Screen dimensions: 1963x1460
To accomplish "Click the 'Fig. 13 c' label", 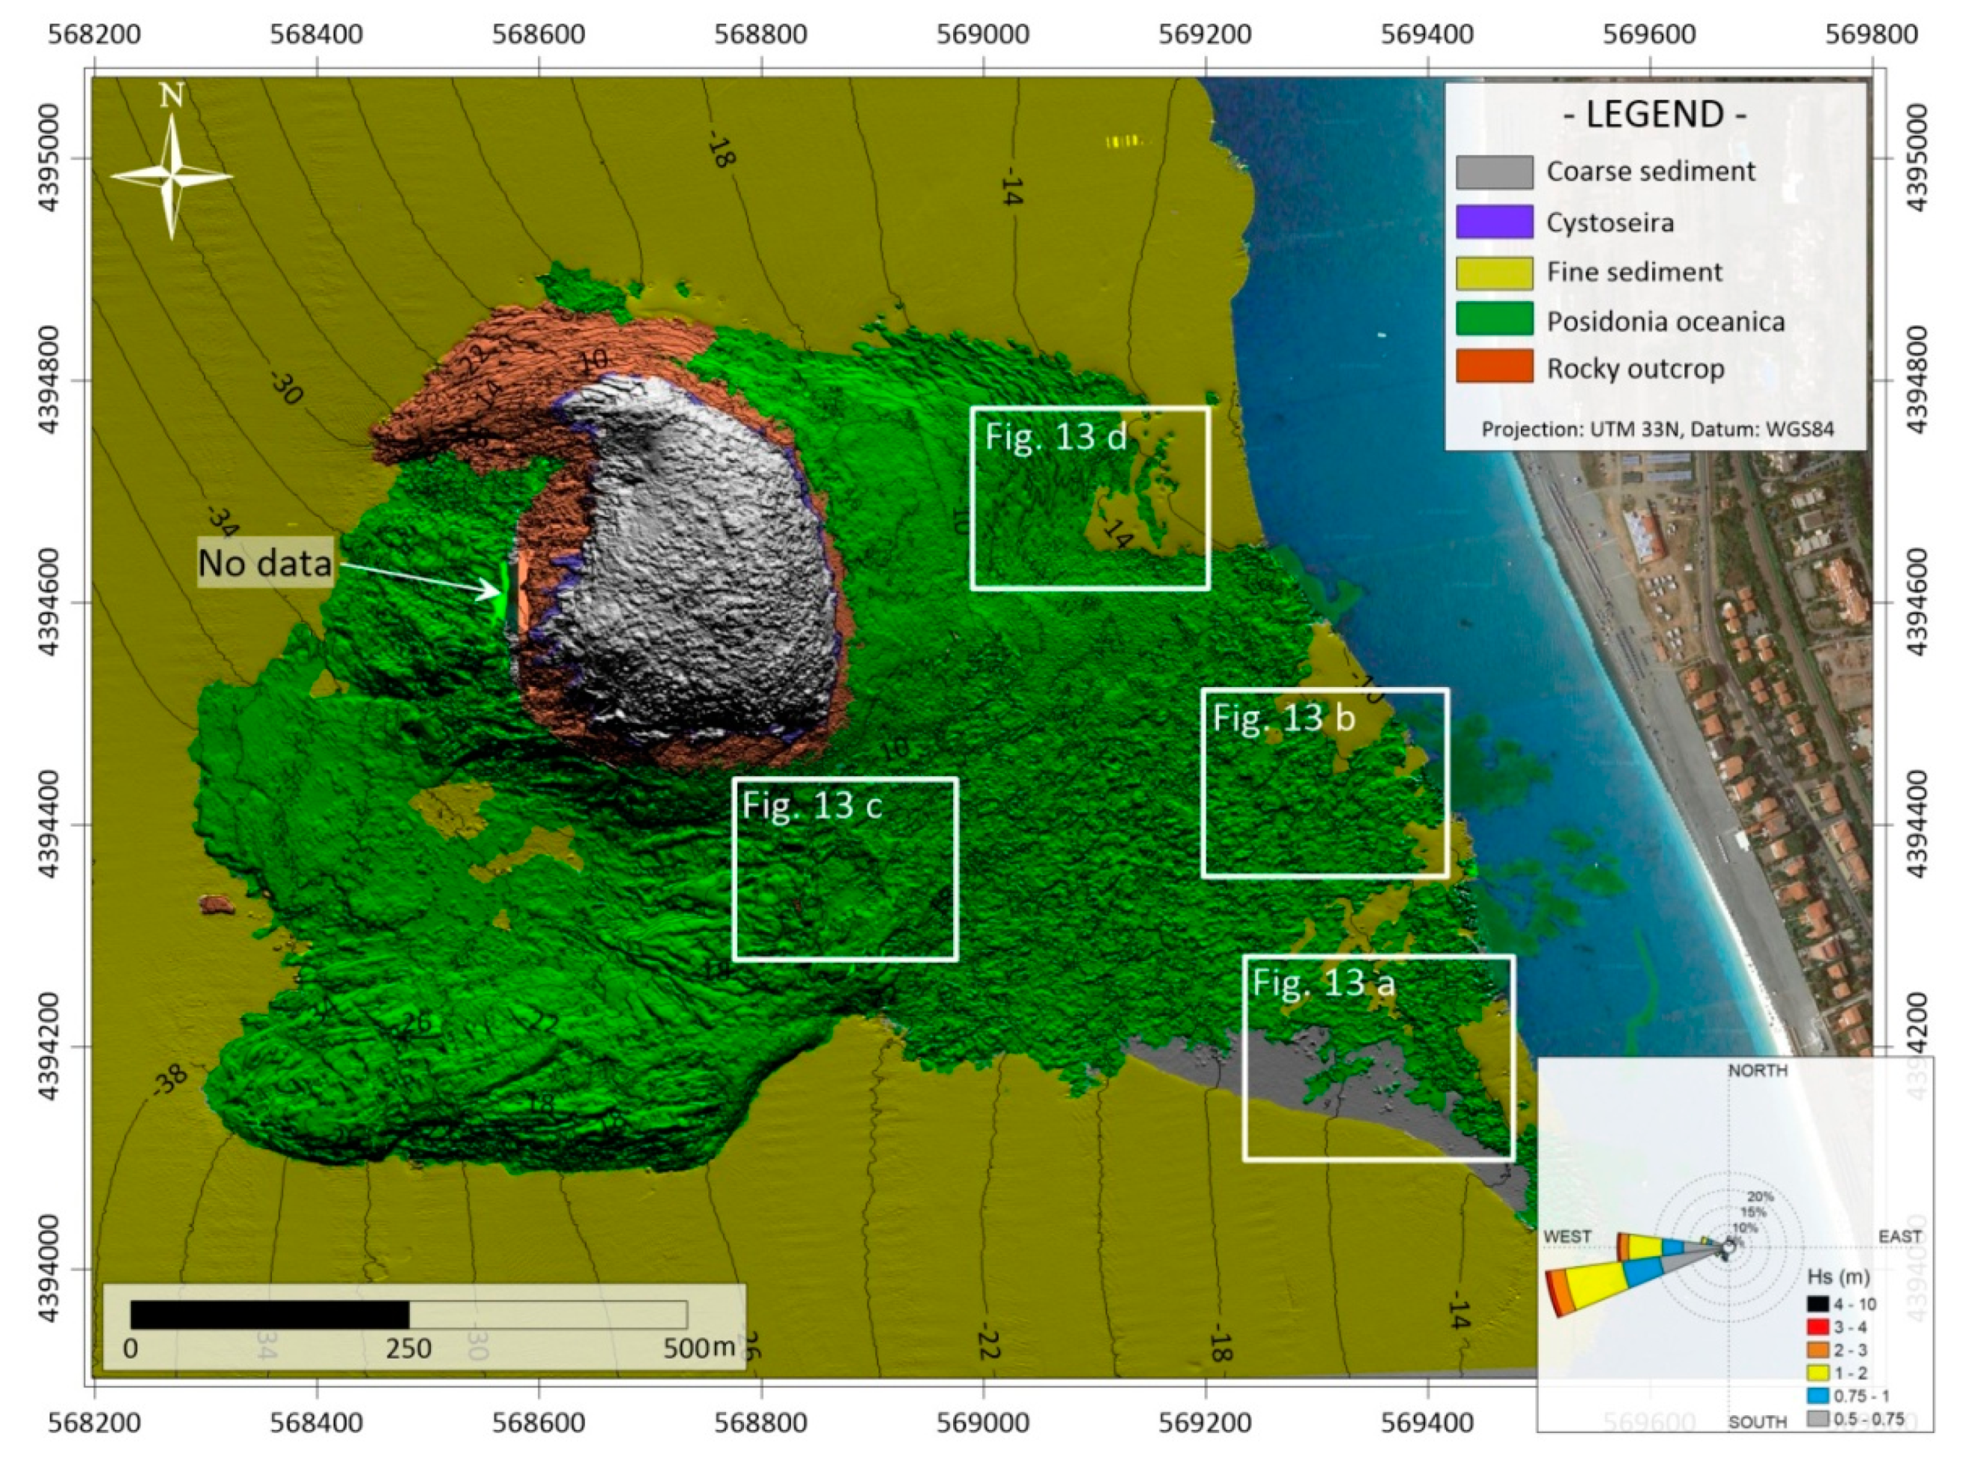I will tap(811, 805).
